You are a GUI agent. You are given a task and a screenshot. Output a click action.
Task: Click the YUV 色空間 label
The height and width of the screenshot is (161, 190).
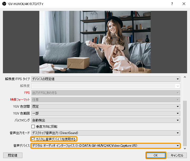click(x=21, y=107)
